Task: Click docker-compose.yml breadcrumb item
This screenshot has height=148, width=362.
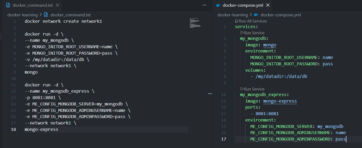Action: (281, 15)
